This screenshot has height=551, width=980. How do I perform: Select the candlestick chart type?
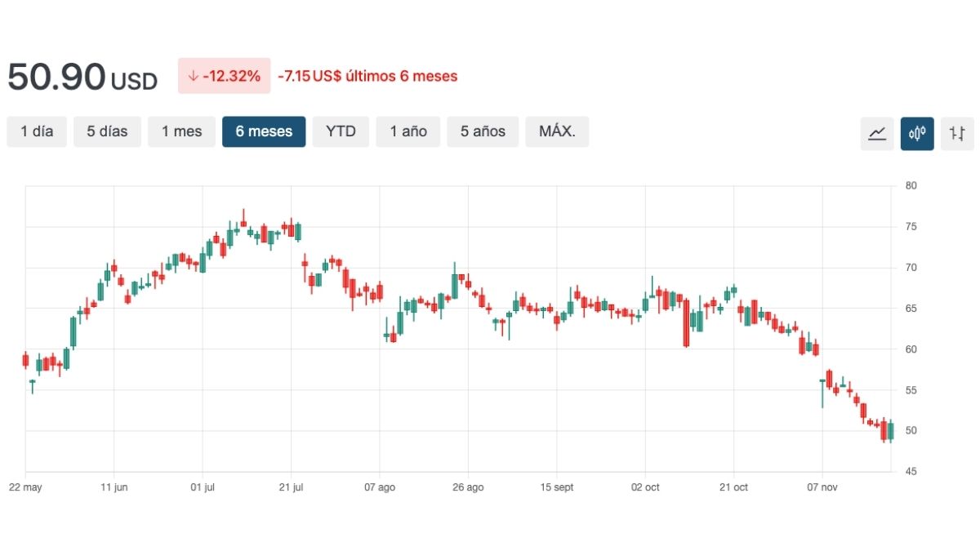pos(917,133)
